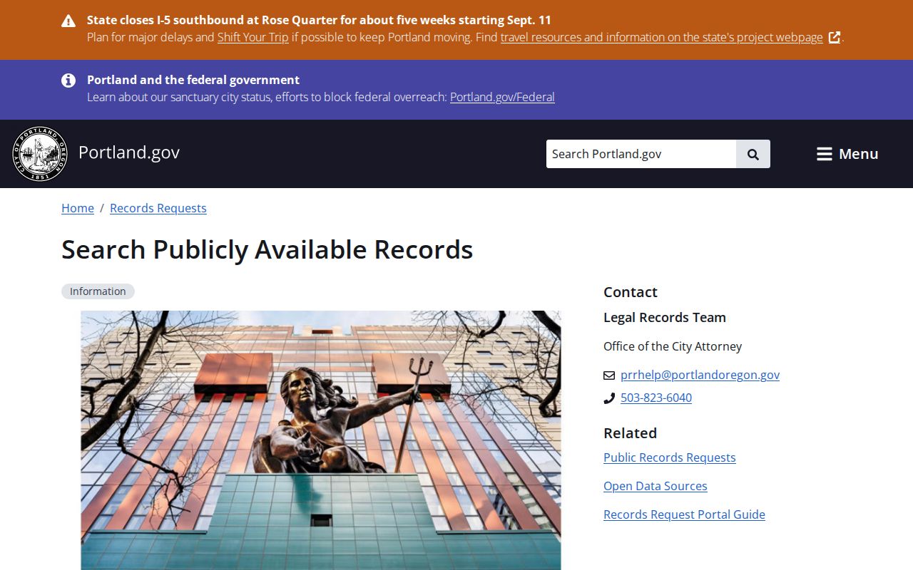Click the external link icon in orange banner

click(x=835, y=37)
